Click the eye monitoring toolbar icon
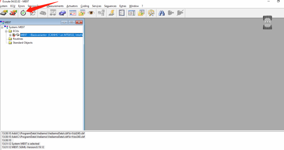 click(91, 13)
